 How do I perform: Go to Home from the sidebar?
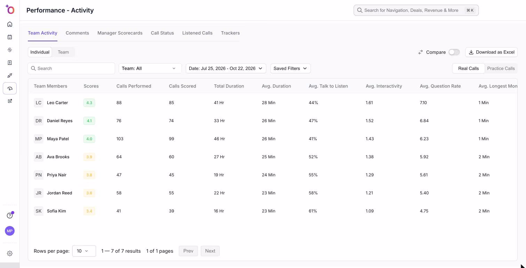10,24
